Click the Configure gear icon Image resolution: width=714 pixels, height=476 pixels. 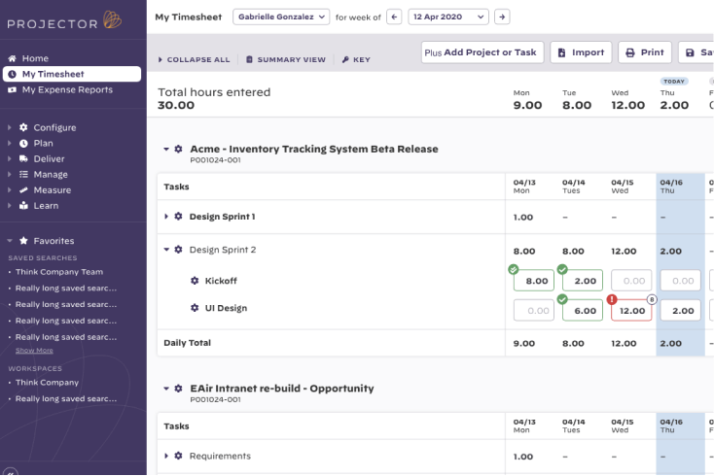pos(23,127)
